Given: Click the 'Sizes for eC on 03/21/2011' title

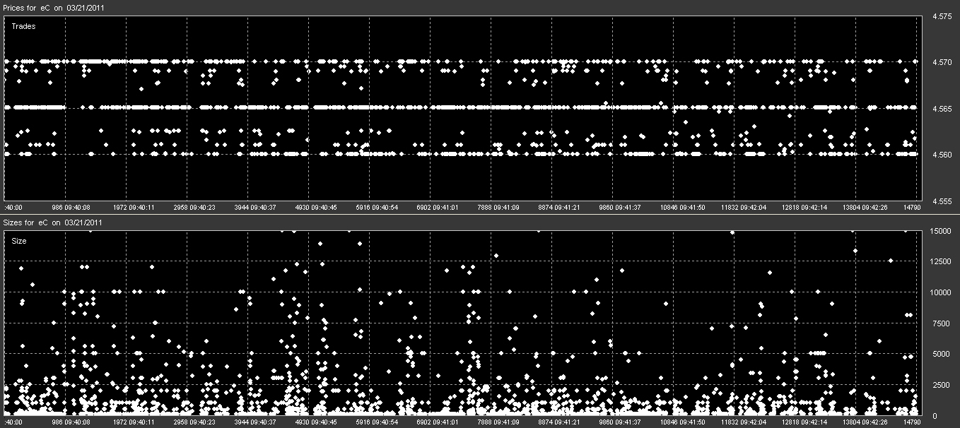Looking at the screenshot, I should click(53, 222).
